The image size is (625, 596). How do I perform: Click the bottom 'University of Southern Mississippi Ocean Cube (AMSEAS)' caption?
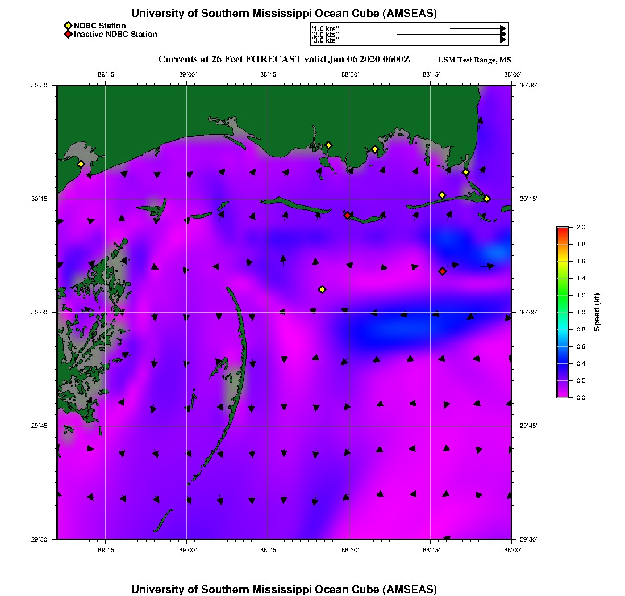(x=284, y=589)
